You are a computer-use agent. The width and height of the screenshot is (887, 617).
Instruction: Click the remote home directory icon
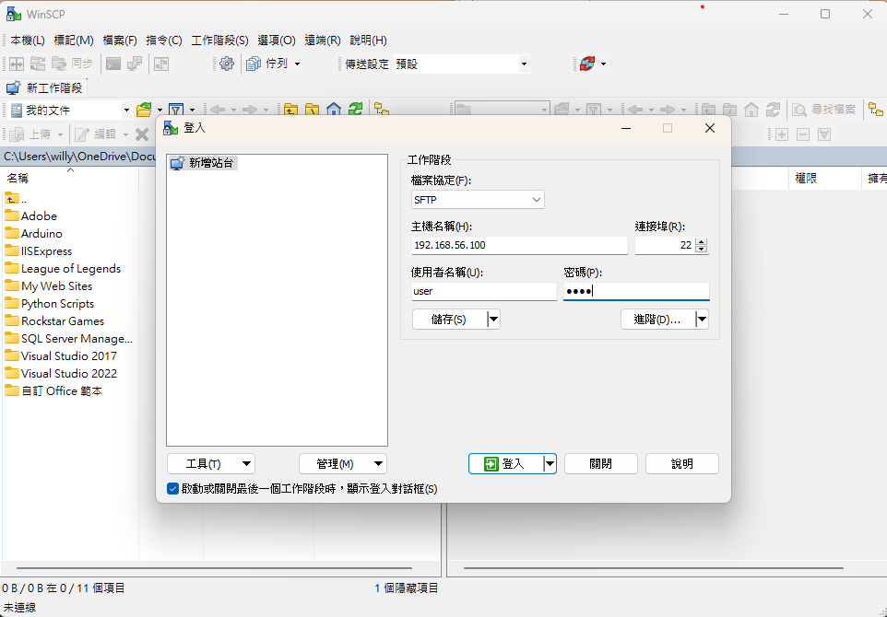point(751,110)
